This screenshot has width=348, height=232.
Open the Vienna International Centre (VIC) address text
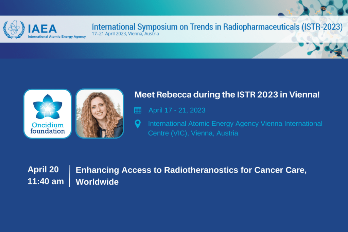[235, 128]
